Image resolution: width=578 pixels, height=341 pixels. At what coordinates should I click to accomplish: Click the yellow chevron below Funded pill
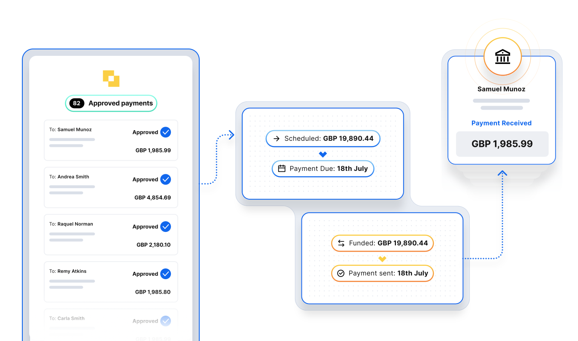pyautogui.click(x=382, y=259)
